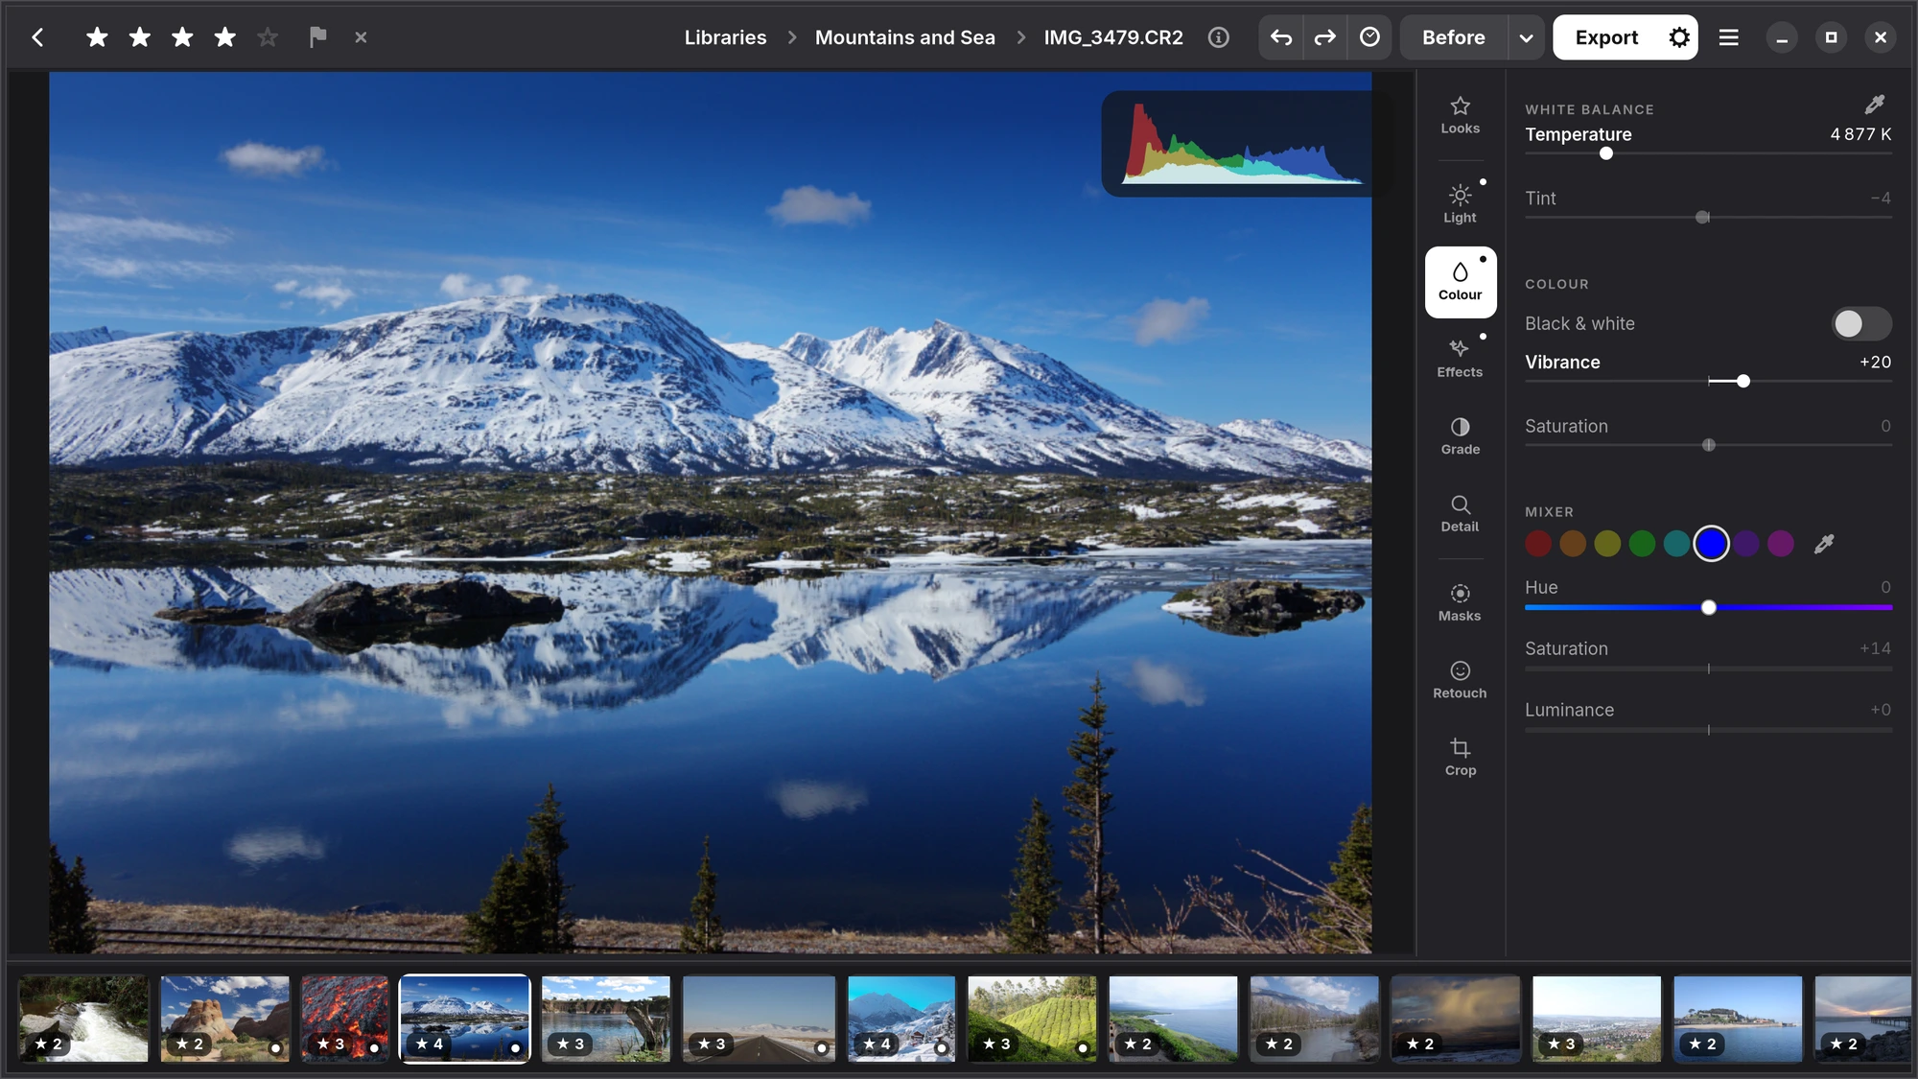Set rating to three stars
The width and height of the screenshot is (1918, 1079).
click(182, 37)
